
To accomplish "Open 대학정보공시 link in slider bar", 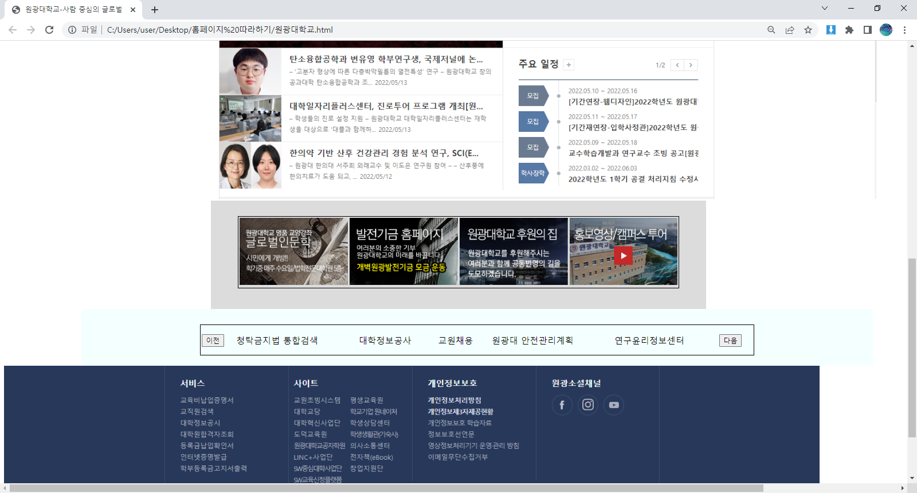I will tap(385, 341).
